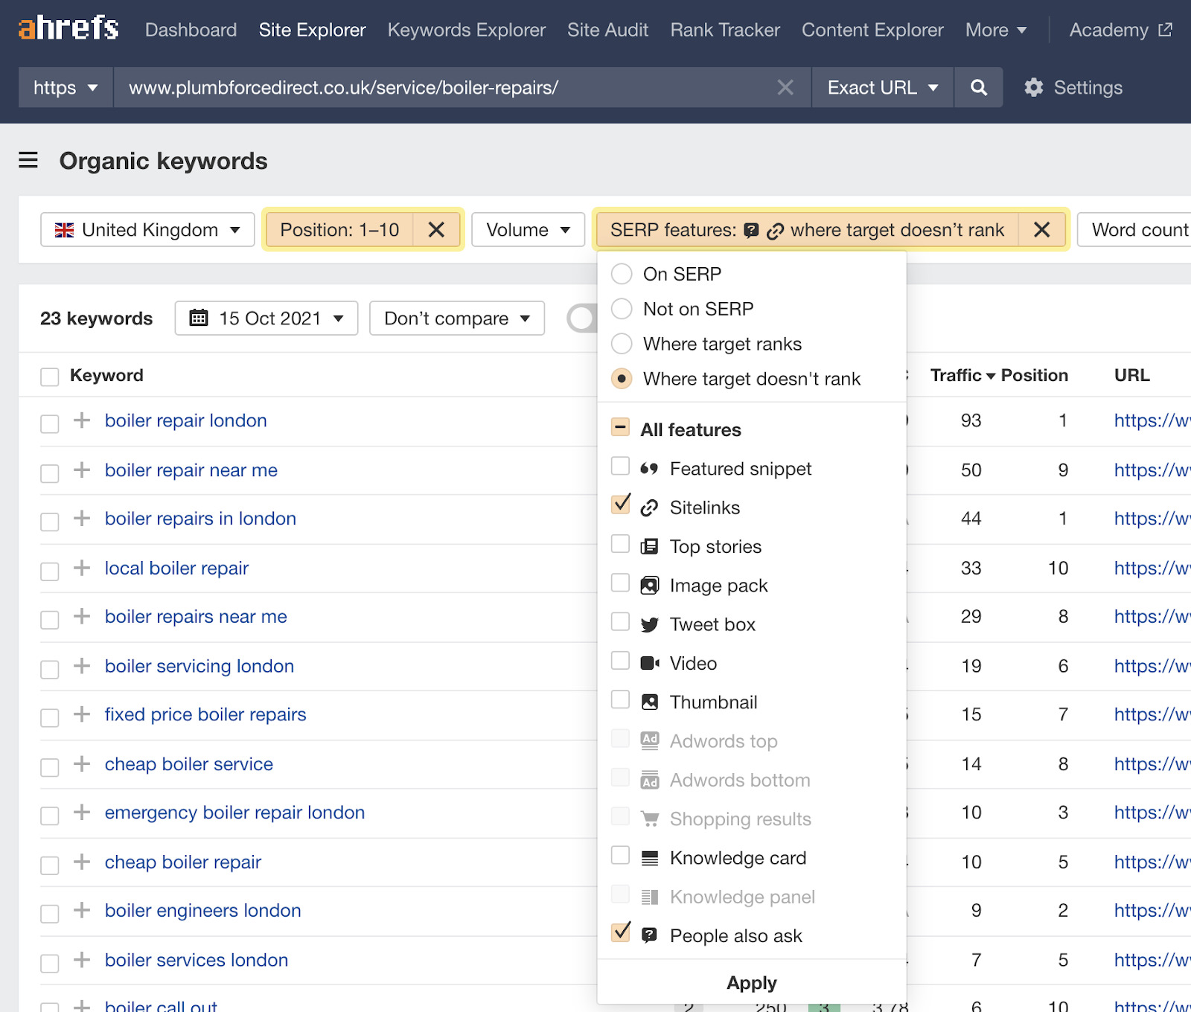
Task: Click the search magnifier icon
Action: point(978,87)
